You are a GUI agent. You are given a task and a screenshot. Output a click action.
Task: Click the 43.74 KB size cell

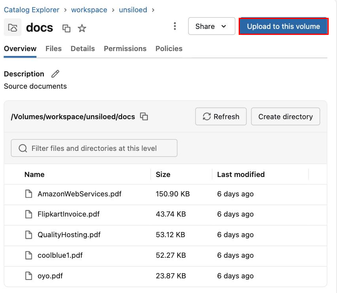click(x=171, y=214)
